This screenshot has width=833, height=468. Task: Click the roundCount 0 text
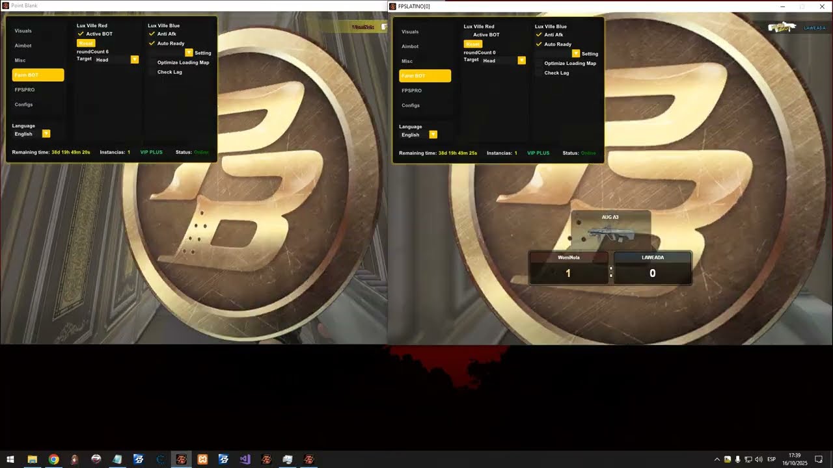(x=480, y=53)
